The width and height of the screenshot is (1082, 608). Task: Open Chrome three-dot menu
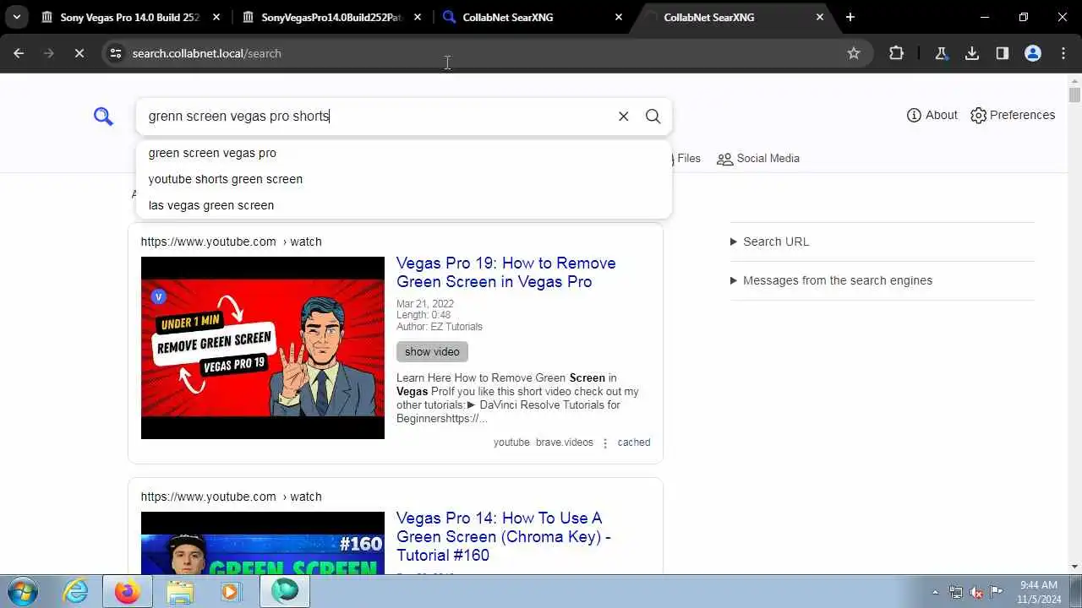tap(1063, 53)
